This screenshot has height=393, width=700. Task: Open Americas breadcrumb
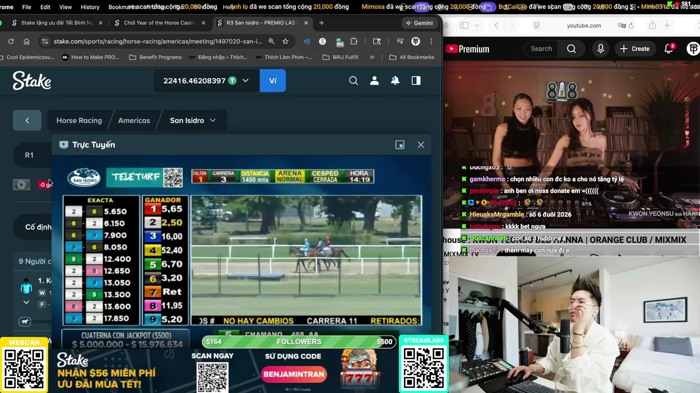134,120
